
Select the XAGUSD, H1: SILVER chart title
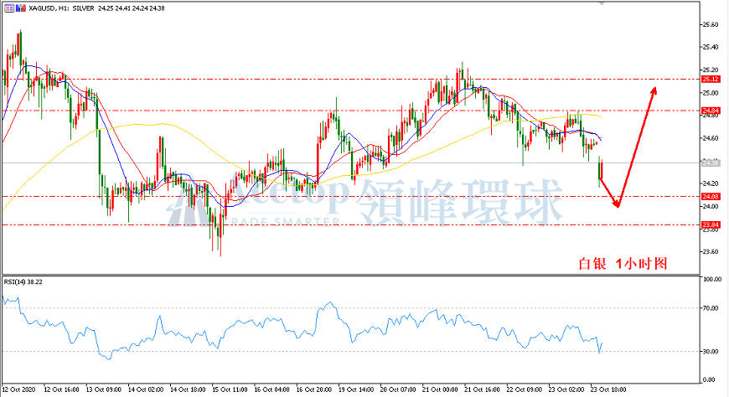pyautogui.click(x=61, y=8)
